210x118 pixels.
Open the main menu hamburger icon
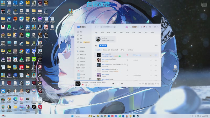(x=146, y=27)
